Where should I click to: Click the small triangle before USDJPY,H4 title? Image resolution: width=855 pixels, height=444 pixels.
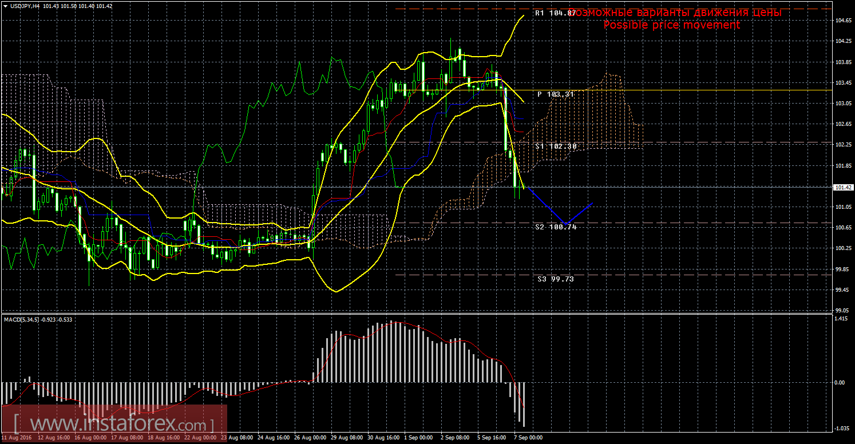coord(5,6)
